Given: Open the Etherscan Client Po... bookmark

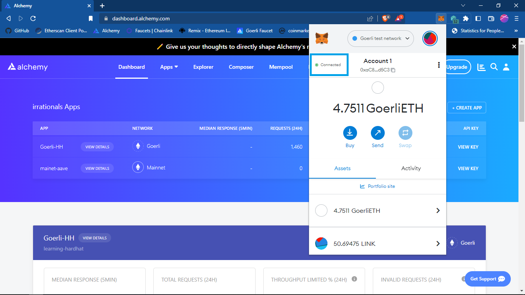Looking at the screenshot, I should (61, 31).
